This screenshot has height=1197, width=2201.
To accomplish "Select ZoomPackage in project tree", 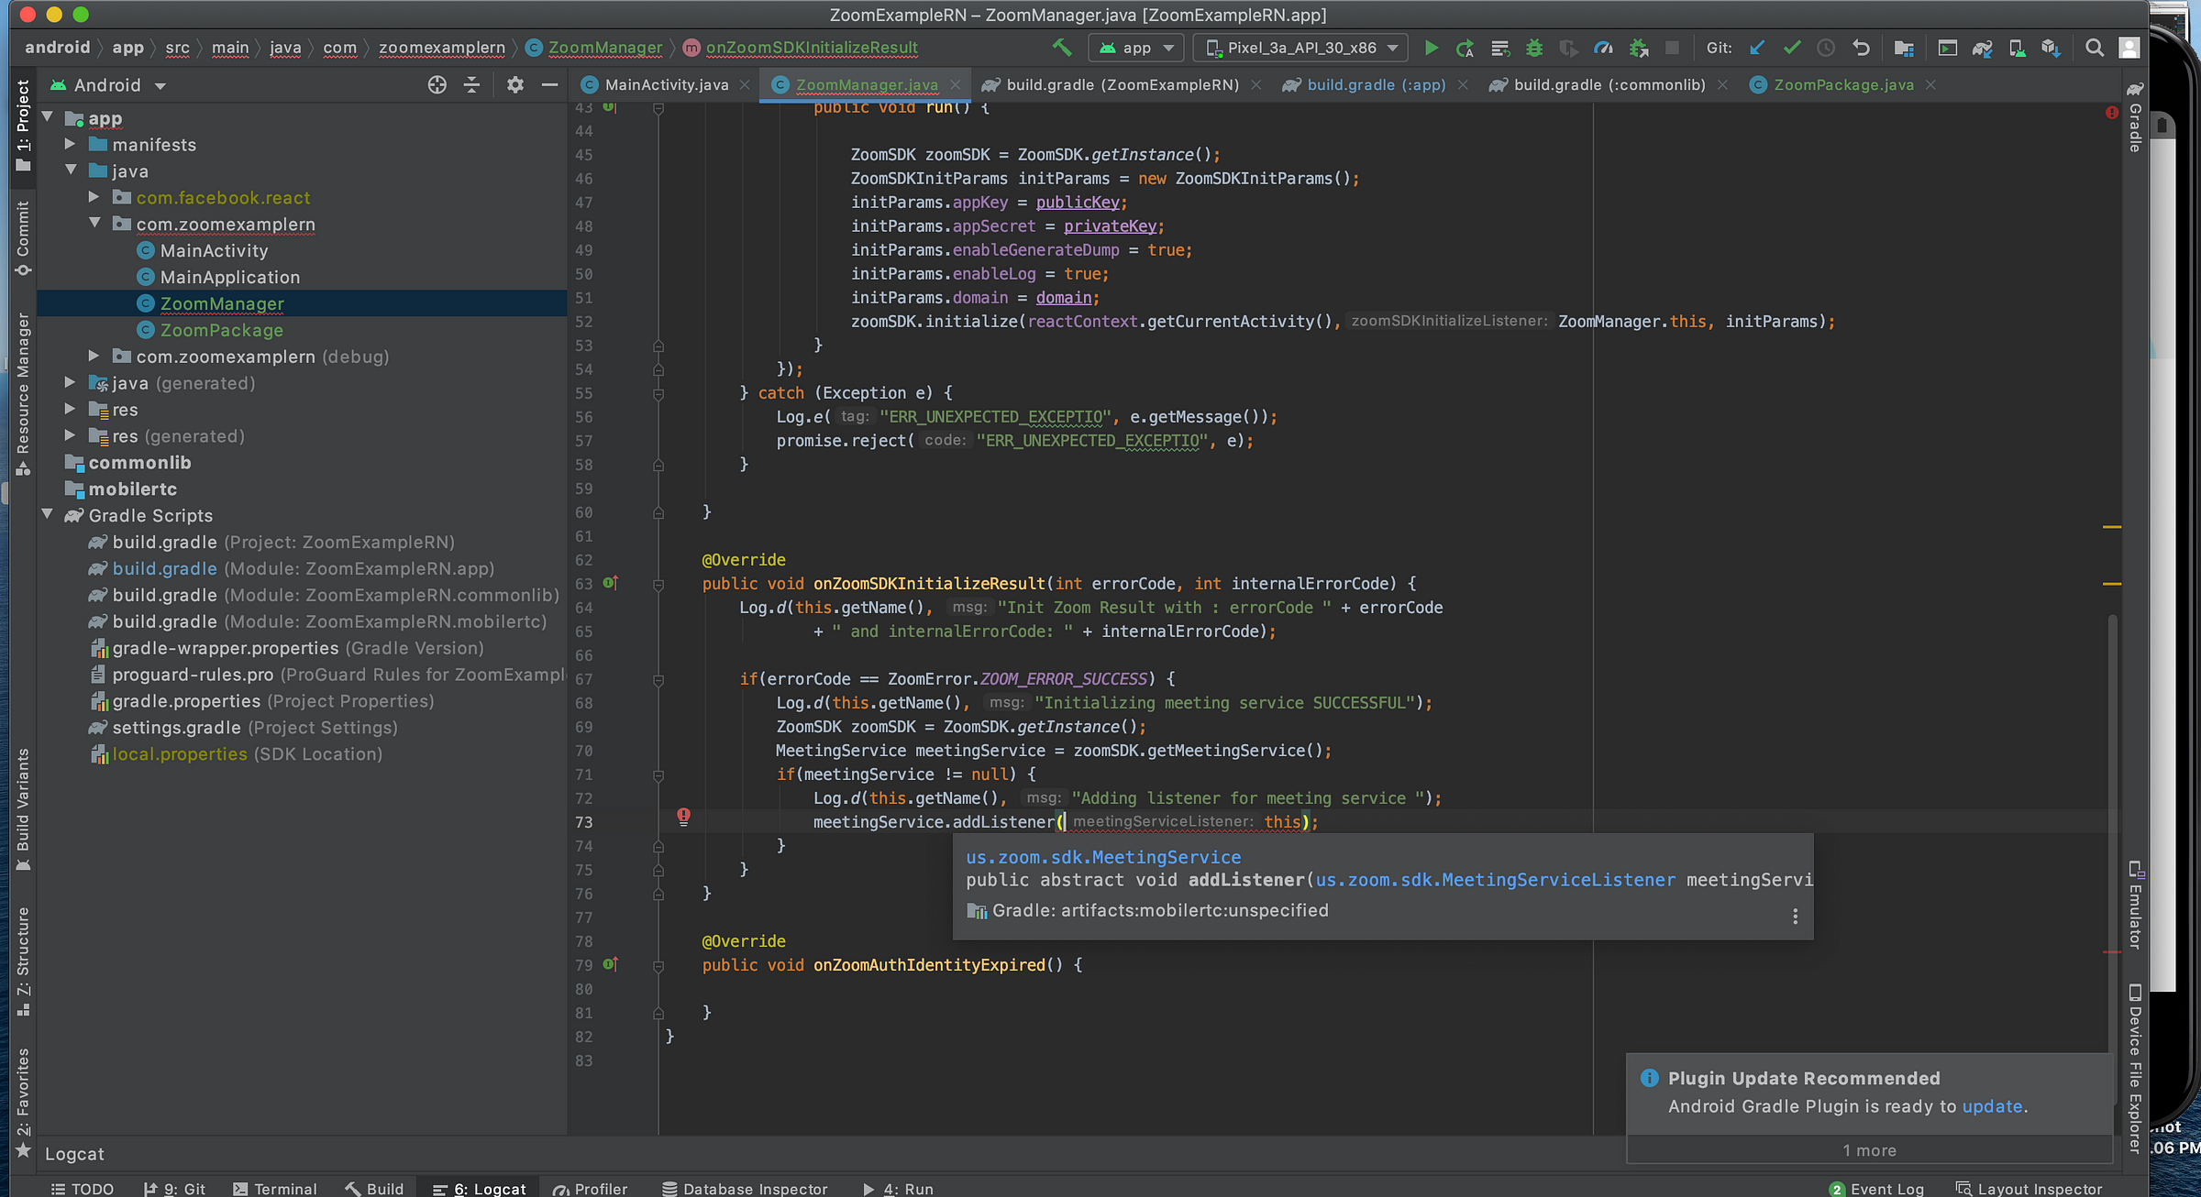I will tap(221, 330).
